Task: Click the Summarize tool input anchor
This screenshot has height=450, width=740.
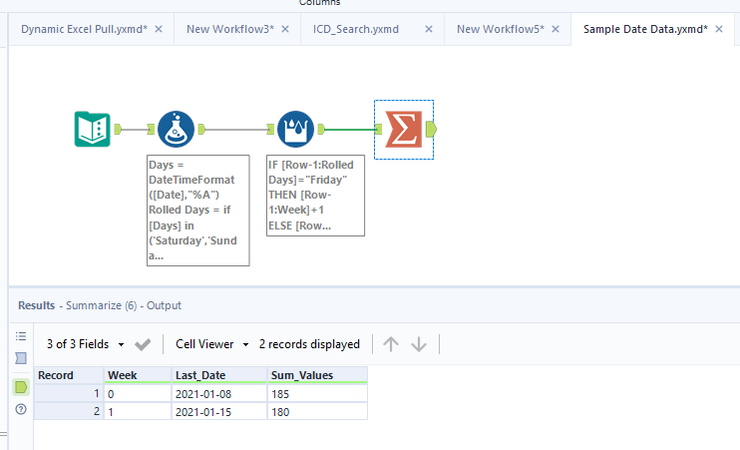Action: click(x=379, y=129)
